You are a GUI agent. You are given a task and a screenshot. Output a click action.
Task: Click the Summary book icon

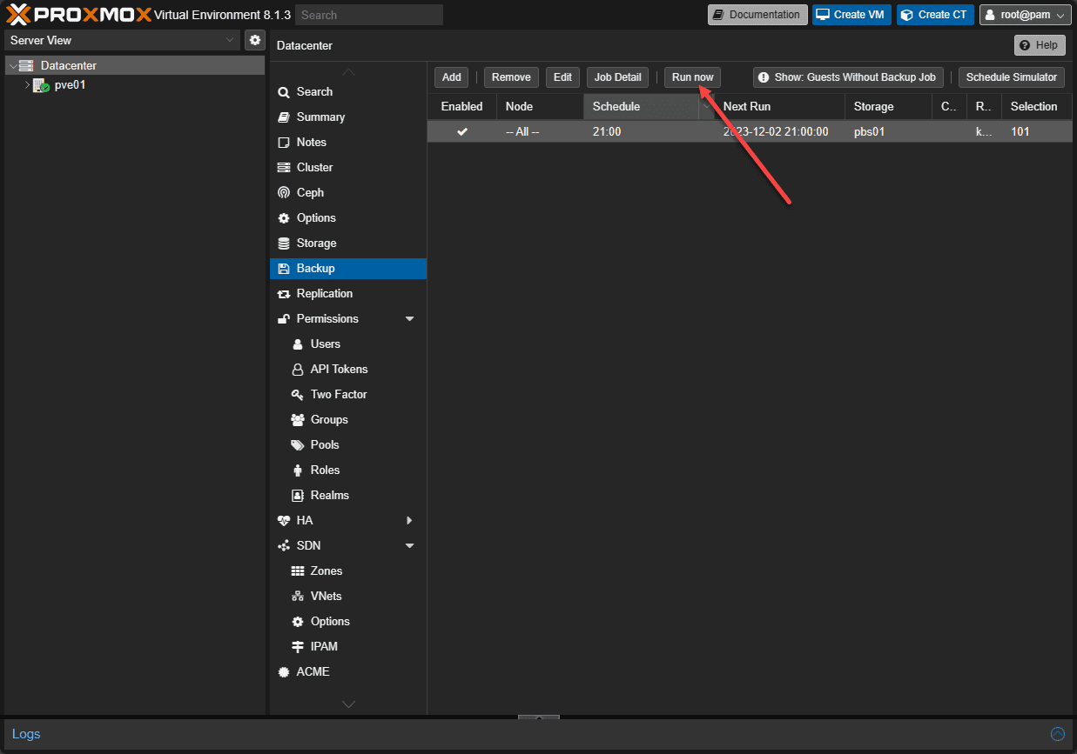[284, 117]
